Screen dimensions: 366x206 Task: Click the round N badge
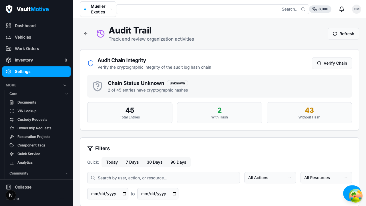click(x=11, y=195)
